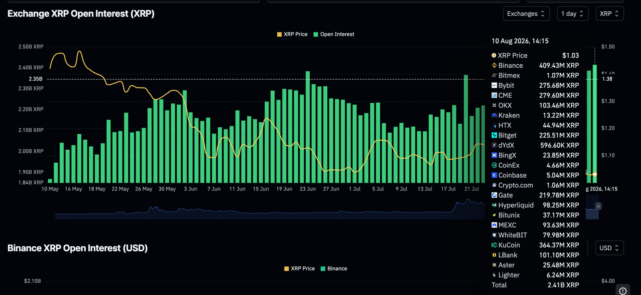Click the KuCoin icon in exchange list
The image size is (641, 295).
click(x=494, y=245)
